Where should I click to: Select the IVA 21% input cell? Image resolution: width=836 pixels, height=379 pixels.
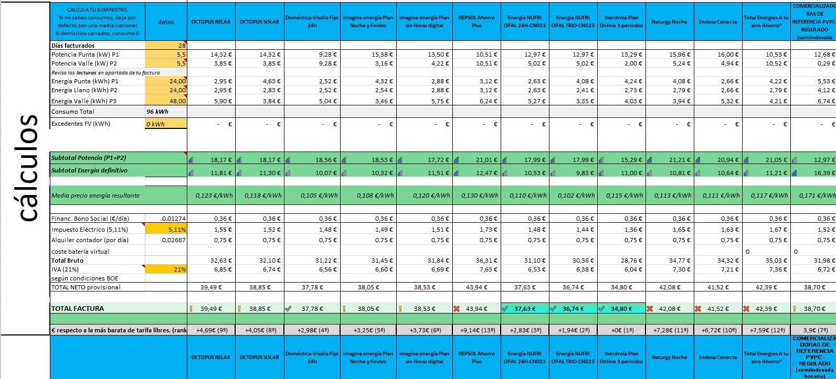pos(166,269)
